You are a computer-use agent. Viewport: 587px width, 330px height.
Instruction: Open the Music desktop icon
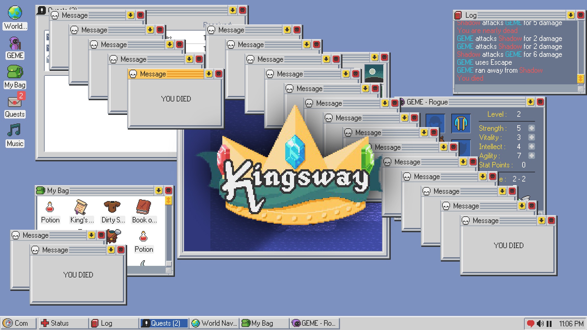pos(15,131)
